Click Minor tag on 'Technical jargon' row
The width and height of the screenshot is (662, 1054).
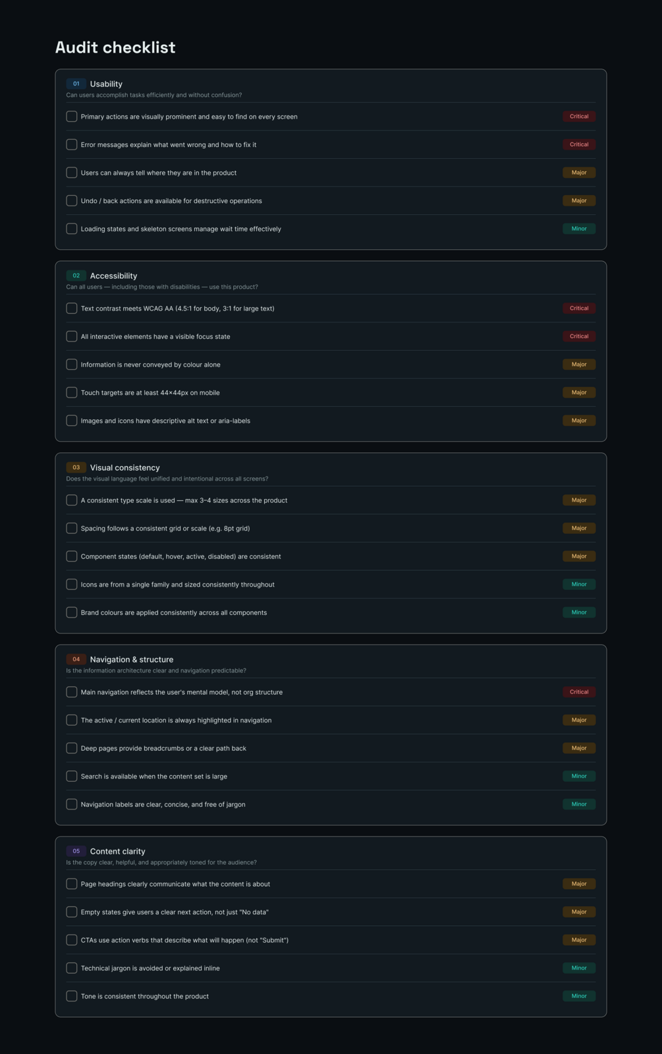579,968
